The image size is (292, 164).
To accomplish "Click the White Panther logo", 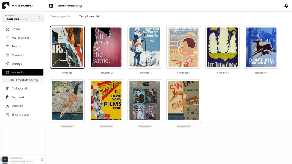I will [x=6, y=6].
